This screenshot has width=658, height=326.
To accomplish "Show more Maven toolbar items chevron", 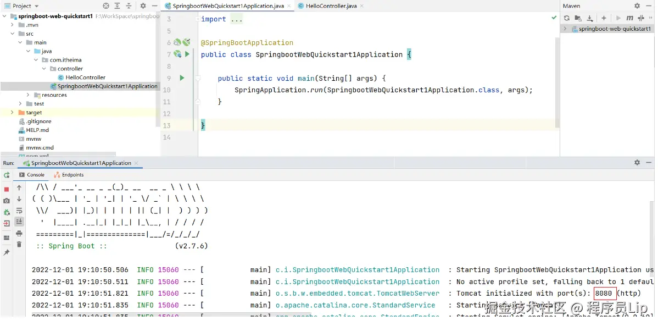I will click(x=651, y=18).
